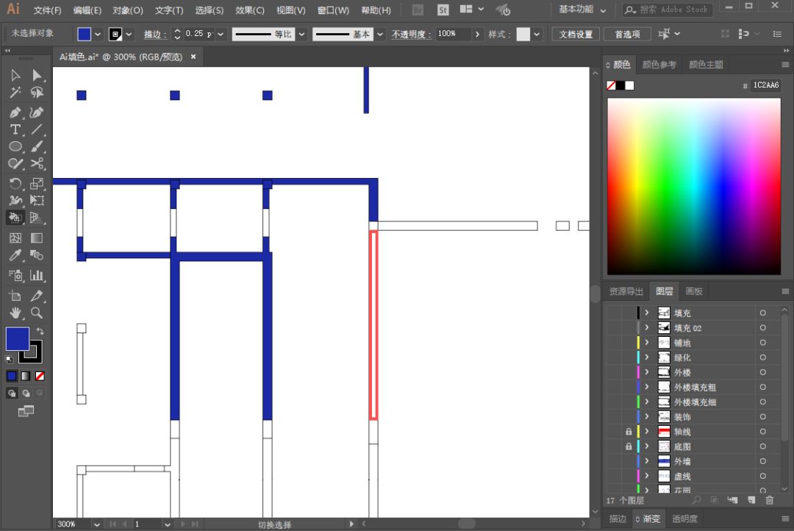Viewport: 794px width, 531px height.
Task: Delete selected layer with trash icon
Action: pos(769,500)
